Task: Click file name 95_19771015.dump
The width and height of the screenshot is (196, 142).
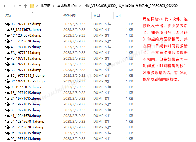Action: (26, 133)
